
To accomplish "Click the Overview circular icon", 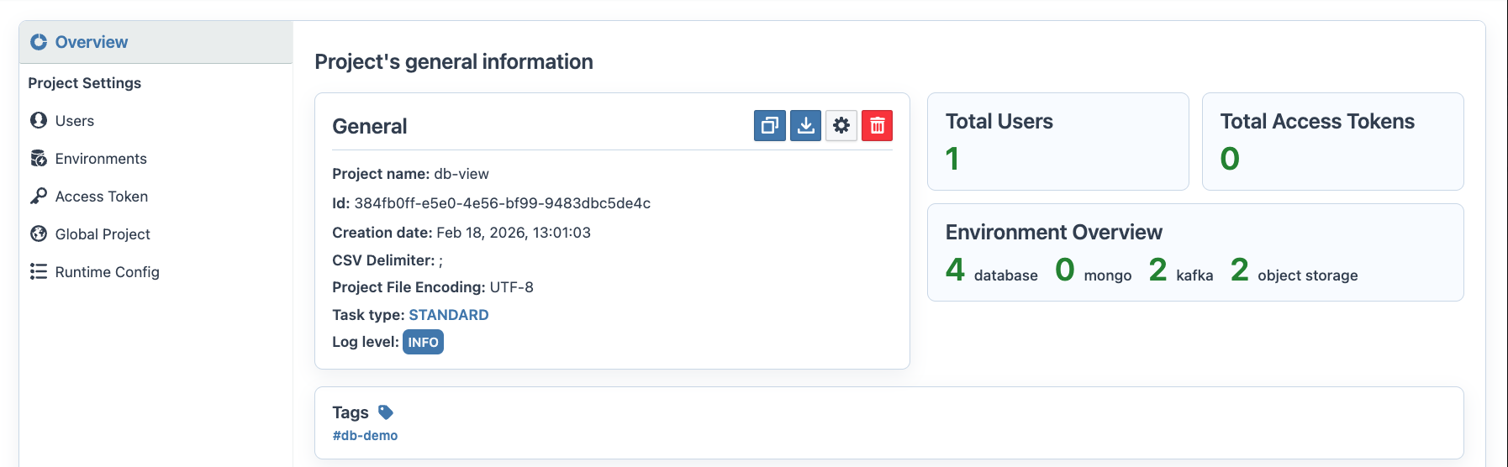I will 39,42.
